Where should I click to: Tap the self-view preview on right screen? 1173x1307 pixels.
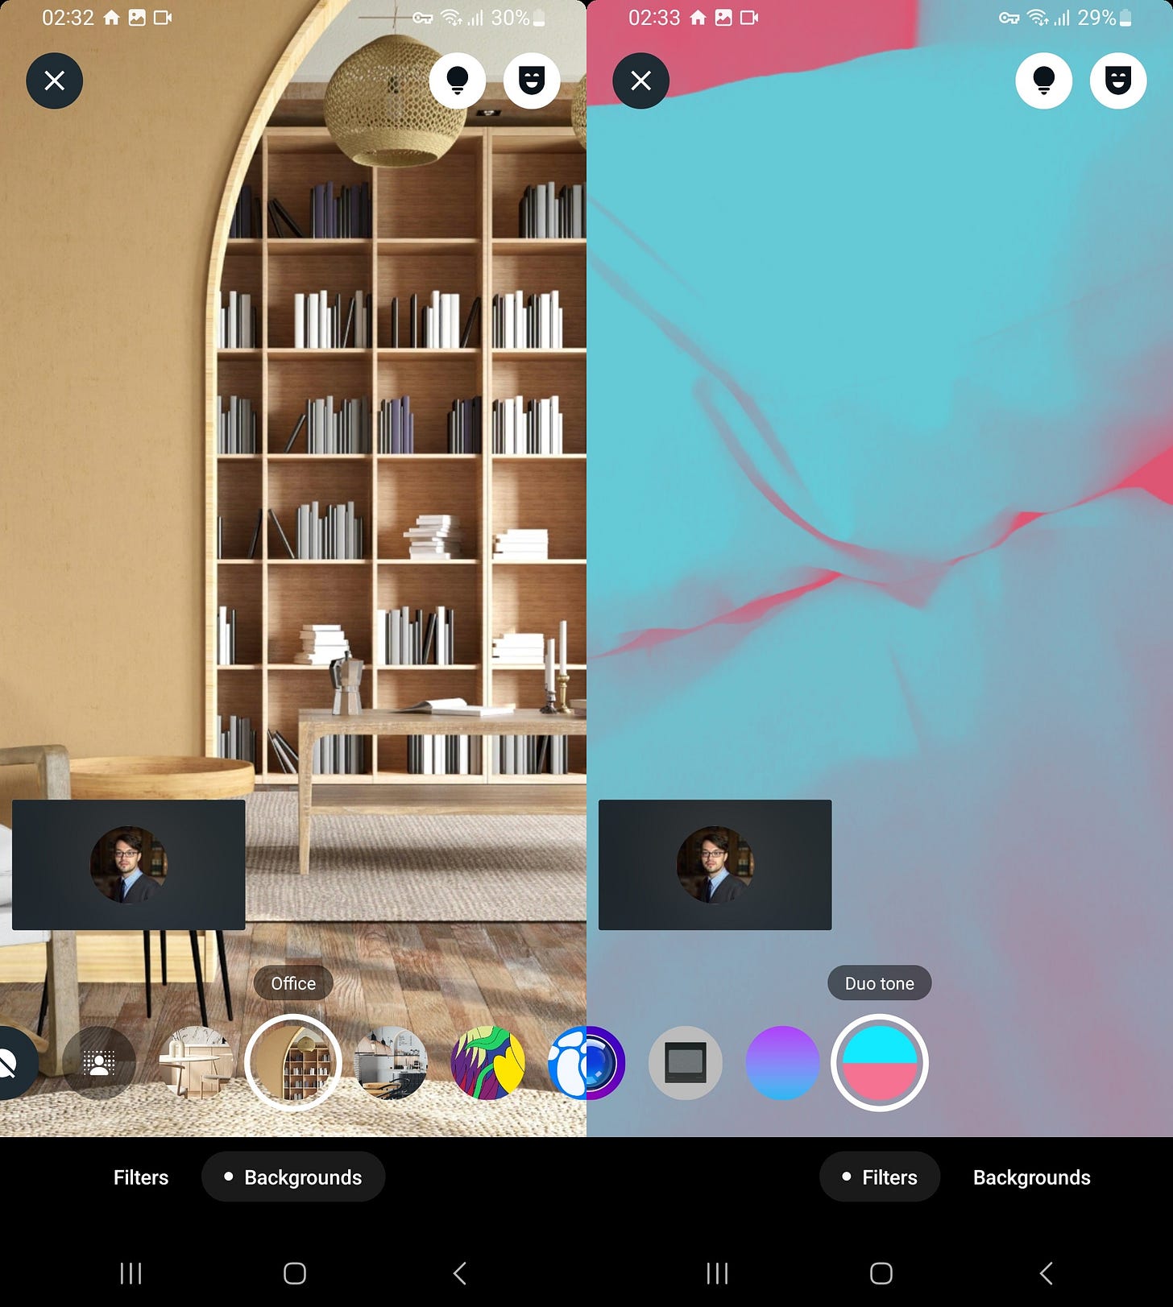715,865
